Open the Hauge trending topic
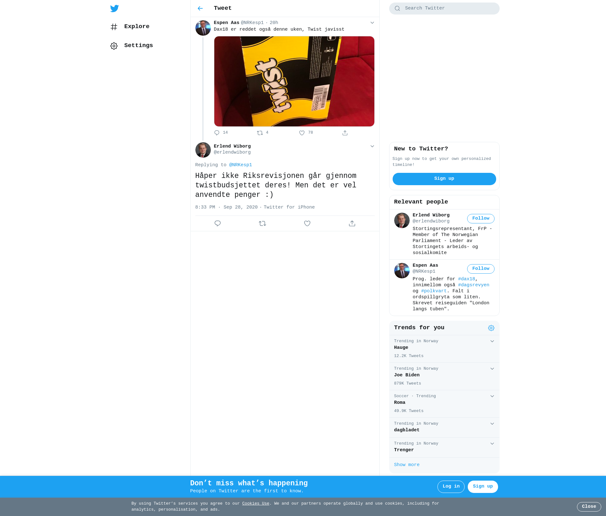This screenshot has height=516, width=606. click(x=444, y=349)
